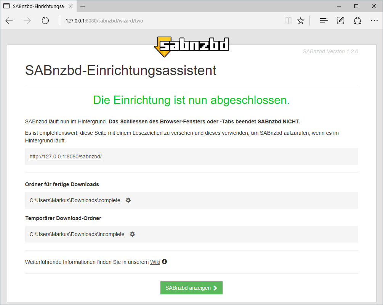Add page to favorites with star icon
The image size is (383, 305).
tap(301, 21)
